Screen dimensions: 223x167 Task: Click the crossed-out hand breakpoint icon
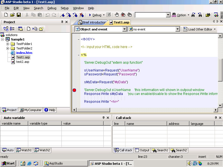point(123,15)
